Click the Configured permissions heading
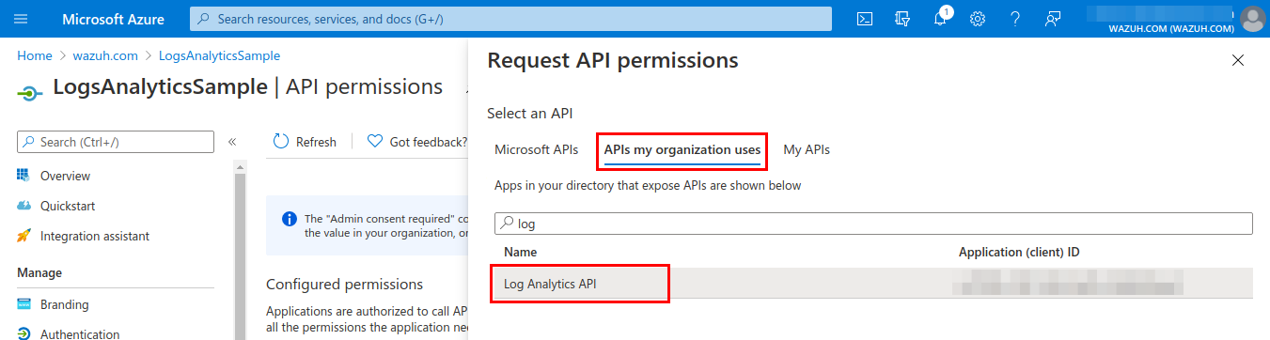 click(x=345, y=284)
